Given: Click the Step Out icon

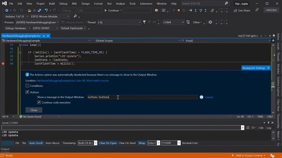Looking at the screenshot, I should click(x=206, y=11).
